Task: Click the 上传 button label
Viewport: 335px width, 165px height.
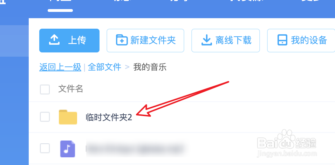Action: click(77, 40)
